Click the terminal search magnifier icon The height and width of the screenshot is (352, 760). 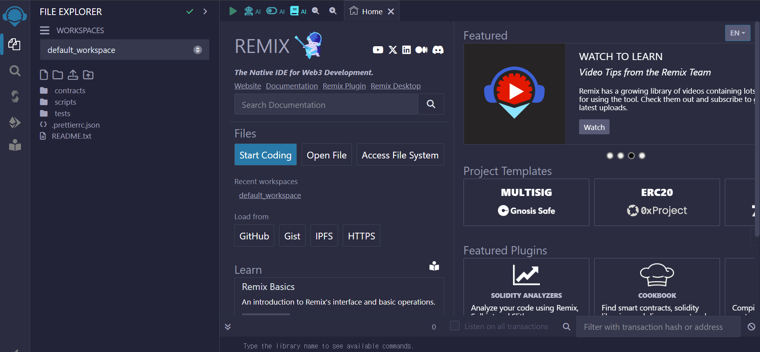click(x=566, y=327)
